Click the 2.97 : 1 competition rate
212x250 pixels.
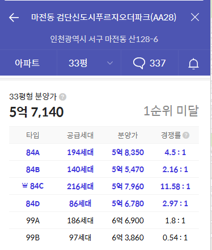(175, 203)
